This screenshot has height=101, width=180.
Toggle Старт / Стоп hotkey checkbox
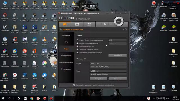(78, 40)
